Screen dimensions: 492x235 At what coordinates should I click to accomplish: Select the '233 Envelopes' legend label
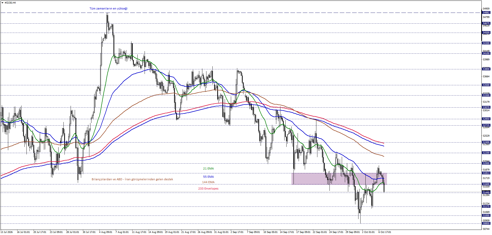pyautogui.click(x=208, y=189)
